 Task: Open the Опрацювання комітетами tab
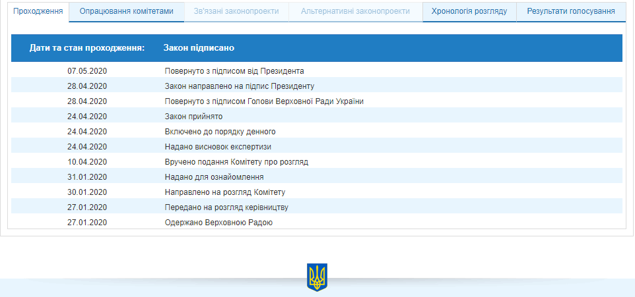126,11
